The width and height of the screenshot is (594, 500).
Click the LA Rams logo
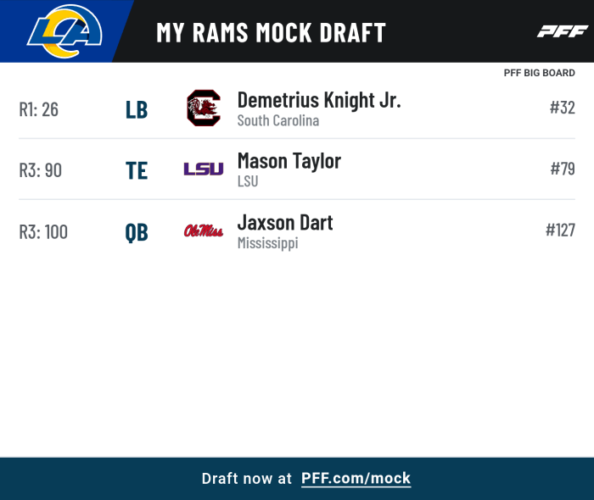coord(64,31)
